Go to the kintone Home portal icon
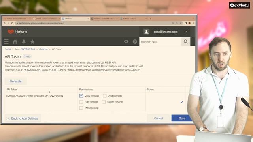 point(15,42)
